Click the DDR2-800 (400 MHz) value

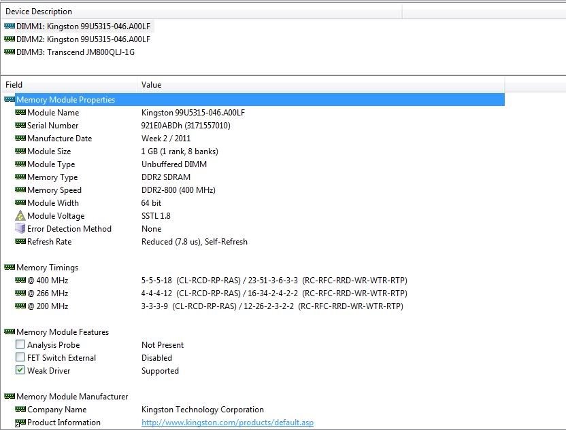[x=178, y=190]
